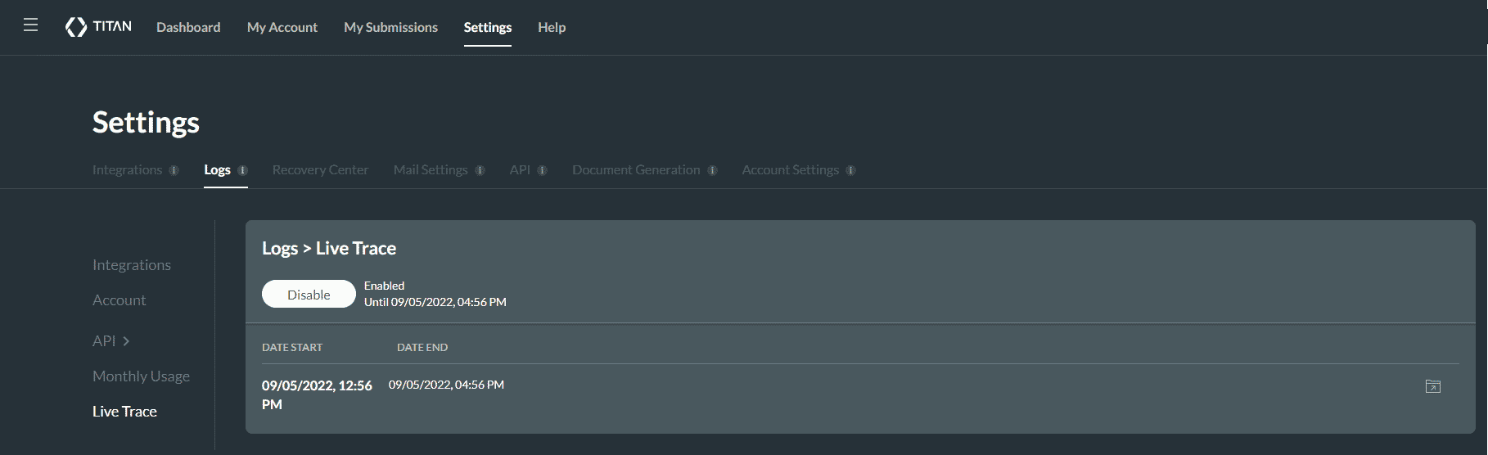Image resolution: width=1488 pixels, height=455 pixels.
Task: Open My Submissions in top navigation
Action: click(390, 27)
